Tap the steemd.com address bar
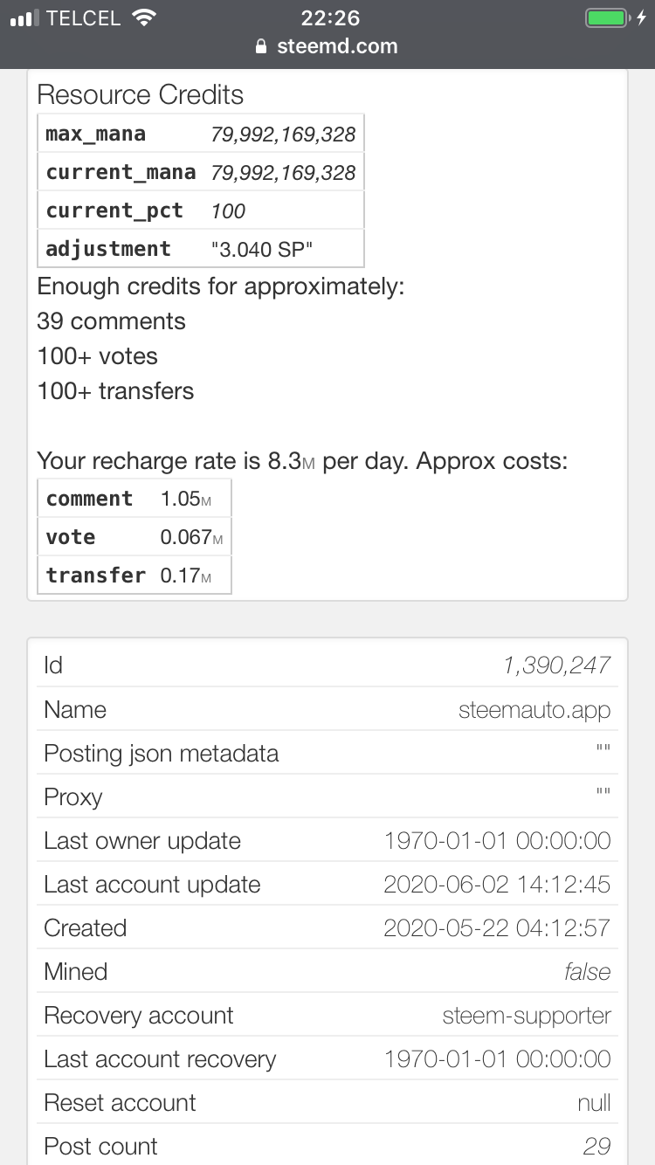Image resolution: width=655 pixels, height=1165 pixels. click(327, 46)
